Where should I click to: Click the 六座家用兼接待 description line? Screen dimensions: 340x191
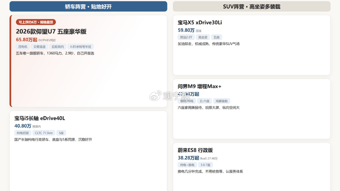point(209,108)
